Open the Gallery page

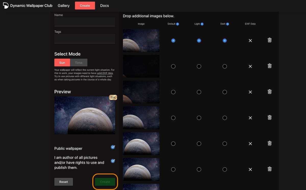click(63, 6)
